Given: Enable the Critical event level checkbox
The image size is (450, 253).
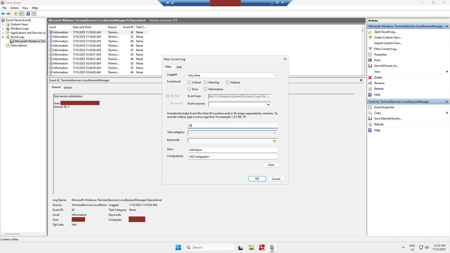Looking at the screenshot, I should click(x=189, y=83).
